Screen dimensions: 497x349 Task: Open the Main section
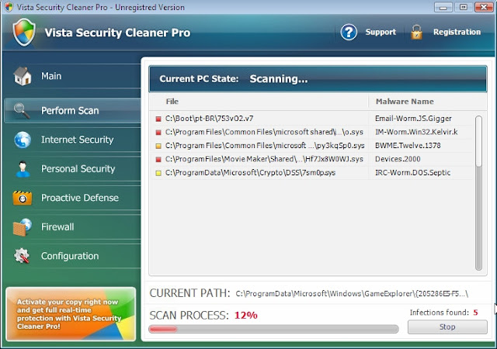pyautogui.click(x=72, y=76)
